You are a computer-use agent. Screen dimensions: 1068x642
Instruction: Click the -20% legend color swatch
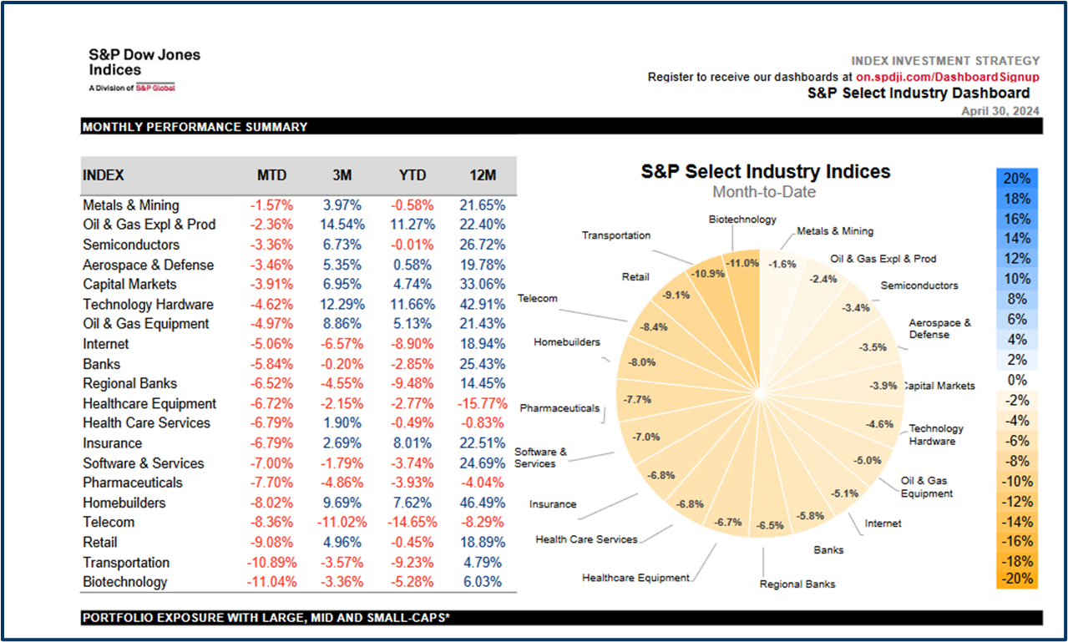pos(1016,579)
